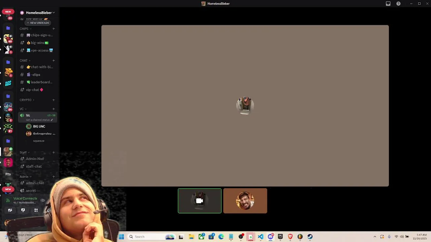The height and width of the screenshot is (242, 431).
Task: Toggle noise suppression waveform icon
Action: pyautogui.click(x=43, y=200)
